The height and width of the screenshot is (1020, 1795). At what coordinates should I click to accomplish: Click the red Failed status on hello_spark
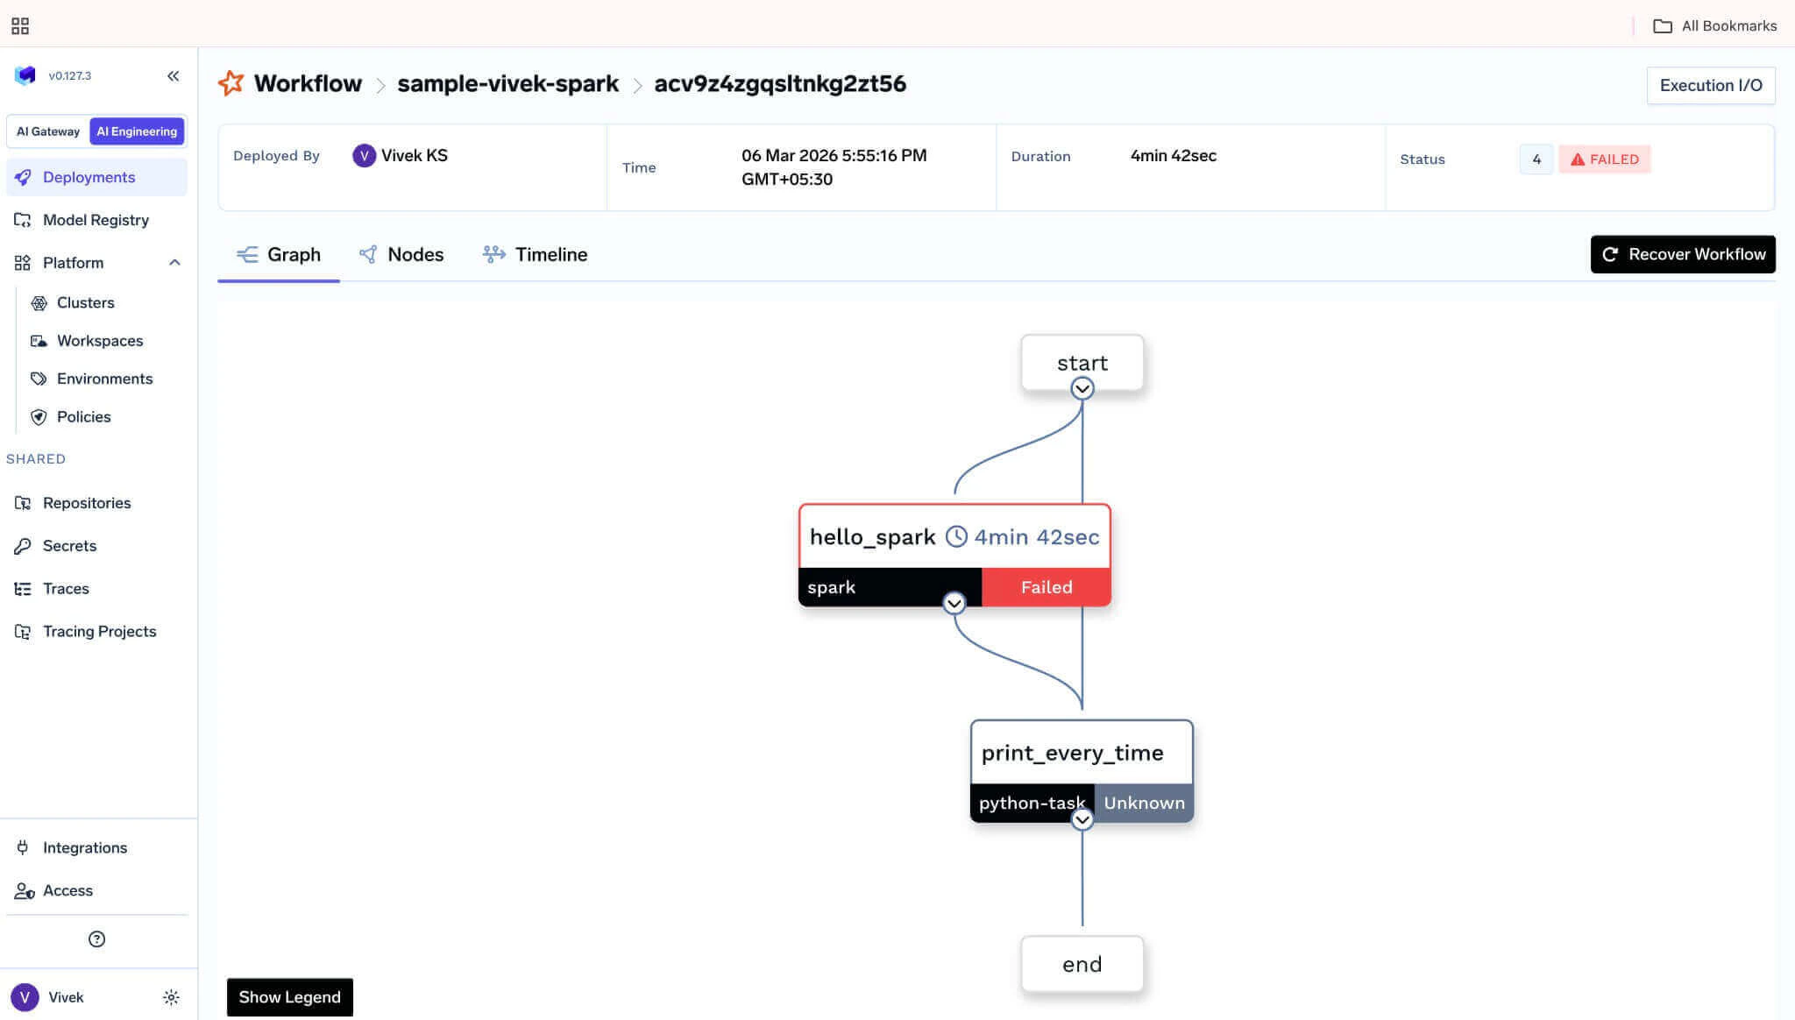[x=1046, y=587]
